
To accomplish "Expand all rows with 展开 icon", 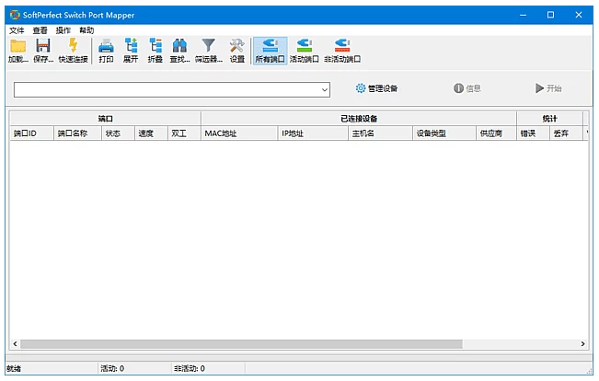I will 130,46.
